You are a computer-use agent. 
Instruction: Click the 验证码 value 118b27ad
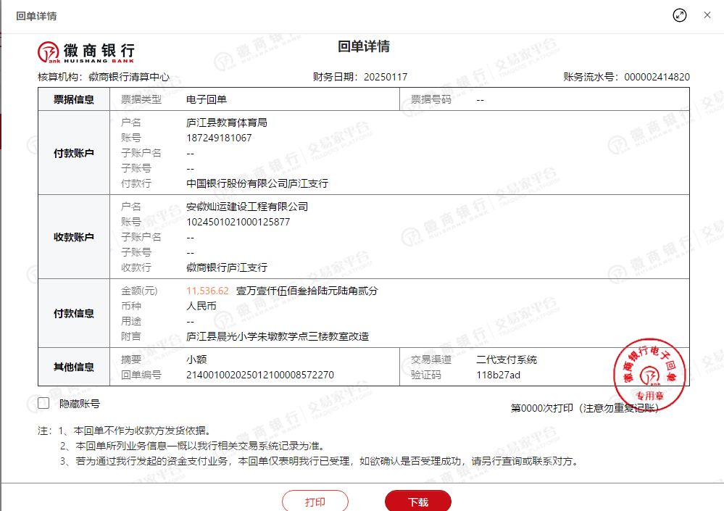[x=498, y=375]
